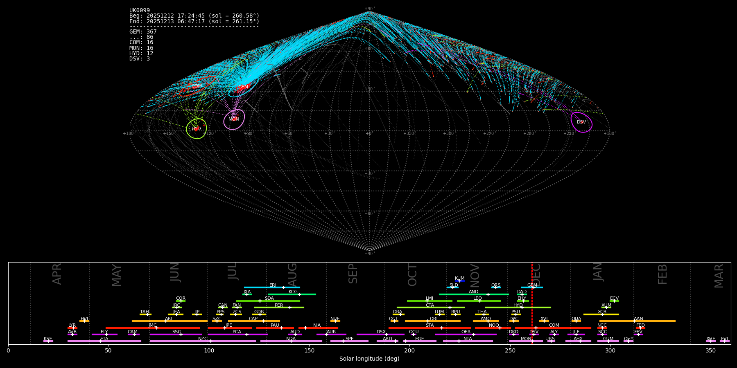Click the green HYD radiant circle on map
737x368 pixels.
point(196,129)
